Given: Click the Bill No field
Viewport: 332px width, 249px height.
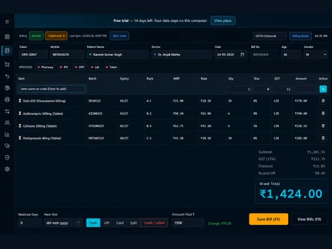Looking at the screenshot, I should (264, 54).
